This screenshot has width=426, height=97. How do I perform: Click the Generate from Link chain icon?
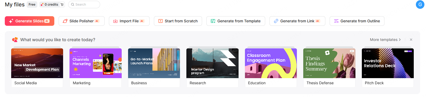coord(276,21)
